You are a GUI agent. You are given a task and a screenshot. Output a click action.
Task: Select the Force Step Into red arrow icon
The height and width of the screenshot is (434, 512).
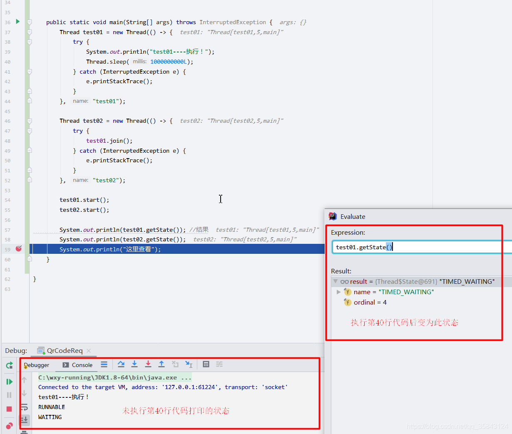tap(148, 364)
